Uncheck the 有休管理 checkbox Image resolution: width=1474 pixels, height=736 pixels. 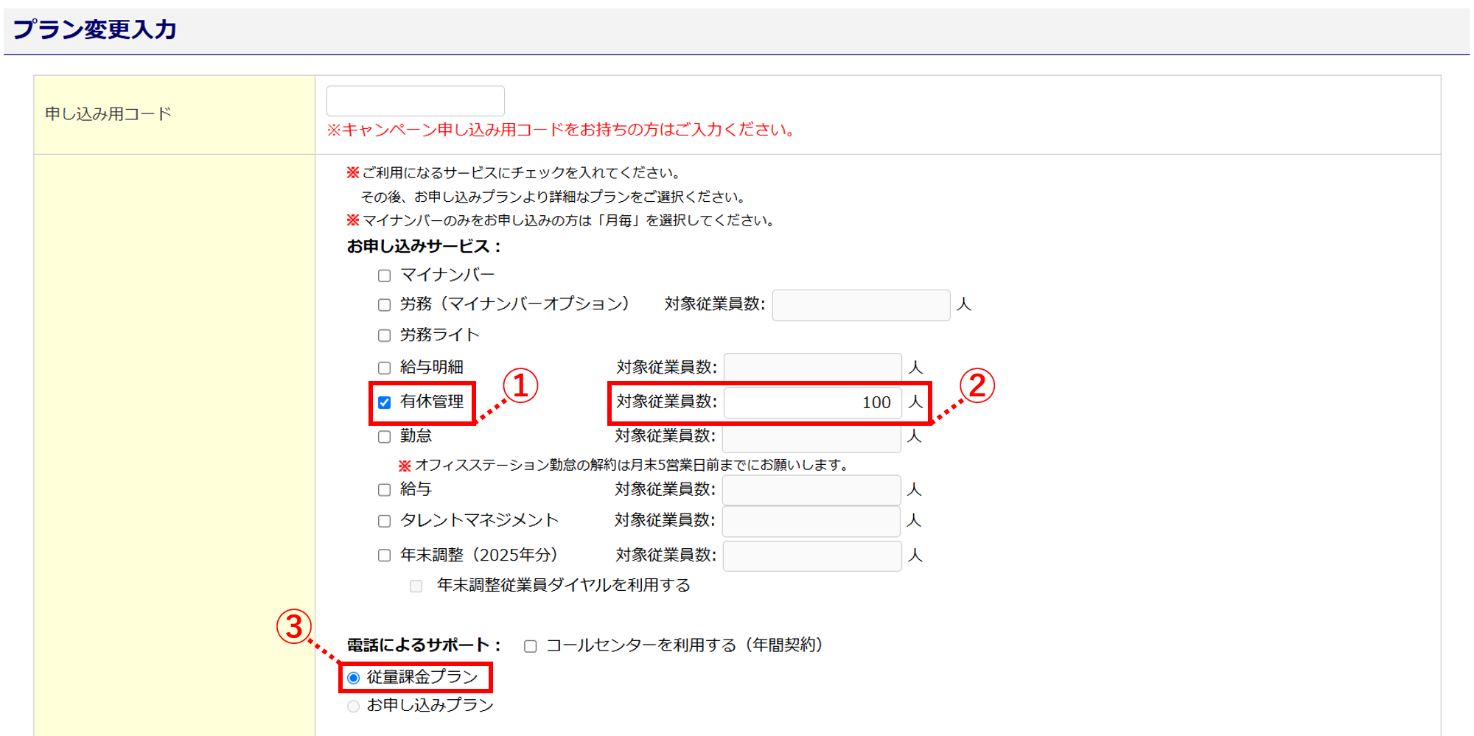(384, 402)
